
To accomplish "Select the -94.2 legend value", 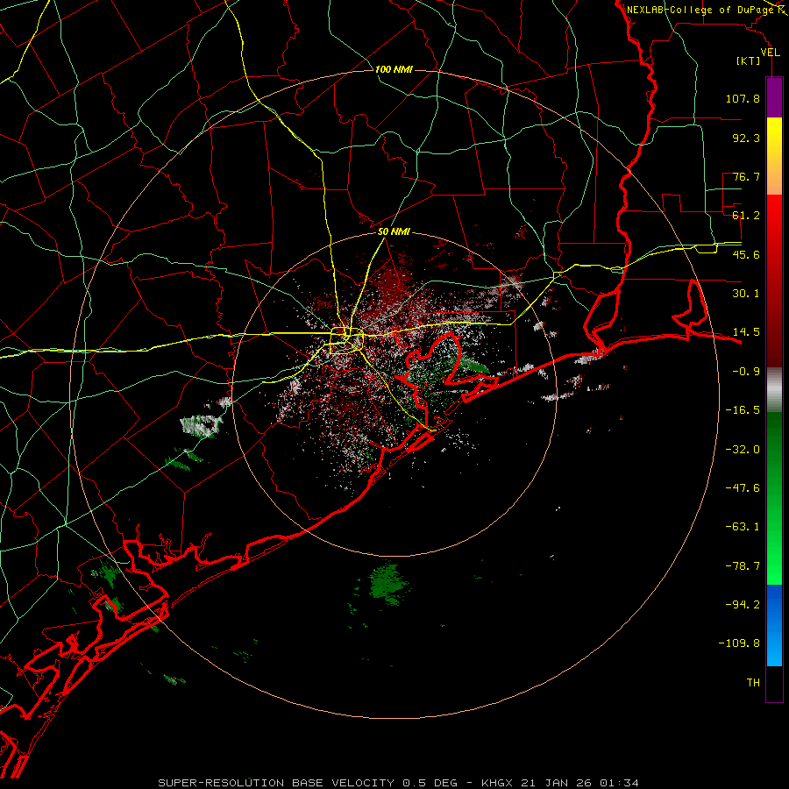I will pyautogui.click(x=743, y=605).
